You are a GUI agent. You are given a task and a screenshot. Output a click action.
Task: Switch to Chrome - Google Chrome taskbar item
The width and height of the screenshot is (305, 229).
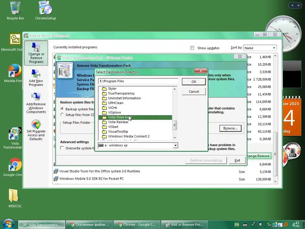click(137, 225)
